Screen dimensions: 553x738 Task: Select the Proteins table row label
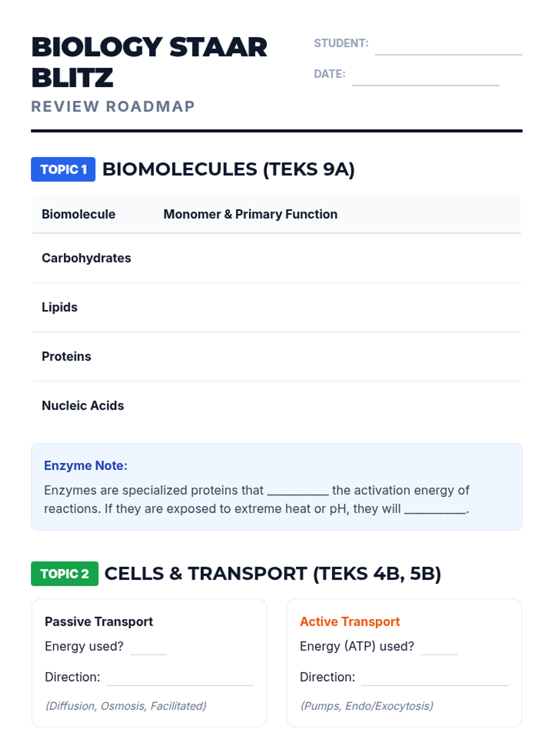click(66, 357)
